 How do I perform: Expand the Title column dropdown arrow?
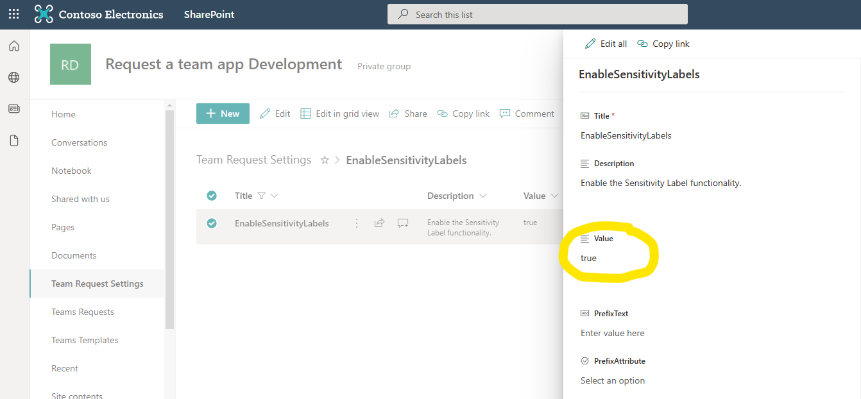coord(275,196)
